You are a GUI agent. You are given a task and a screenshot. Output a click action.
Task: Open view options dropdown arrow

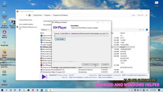(143, 30)
